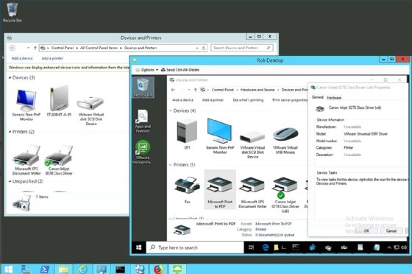
Task: Collapse the Printers (5) group in Rob Desktop
Action: pyautogui.click(x=170, y=165)
